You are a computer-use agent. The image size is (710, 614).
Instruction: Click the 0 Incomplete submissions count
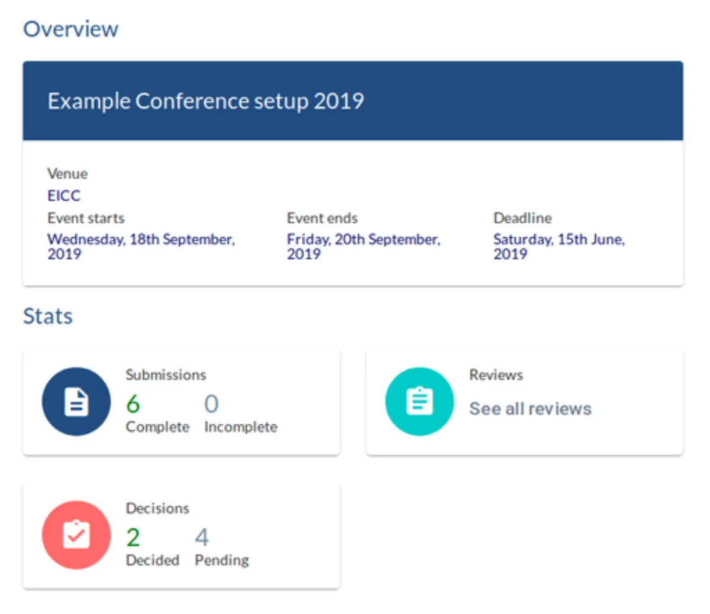tap(211, 404)
